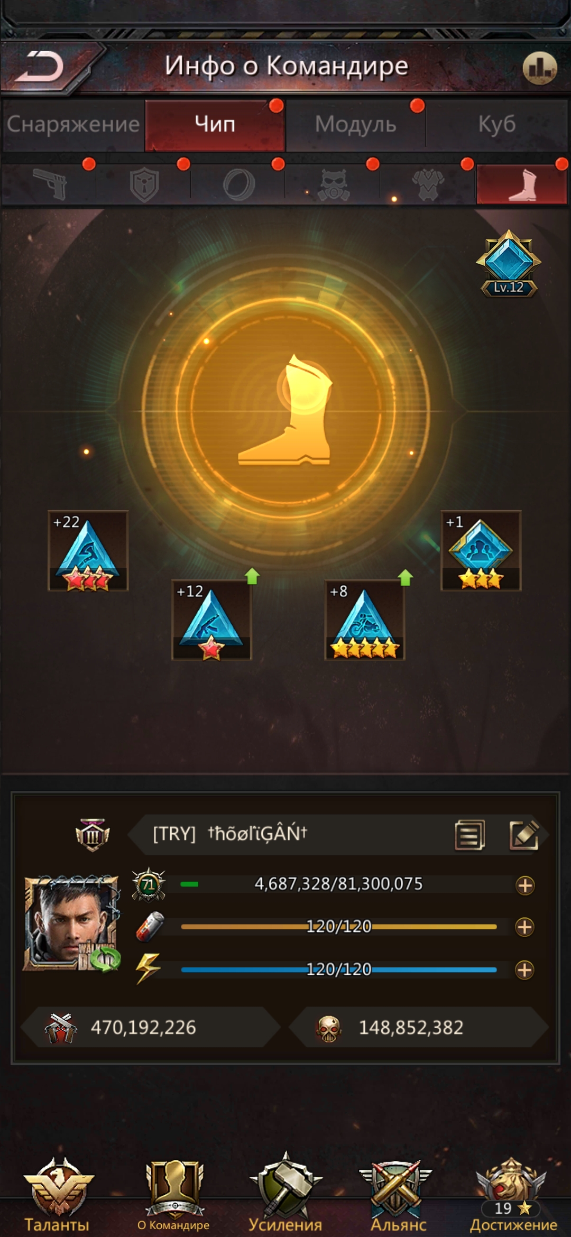Select the shield slot icon

point(144,184)
